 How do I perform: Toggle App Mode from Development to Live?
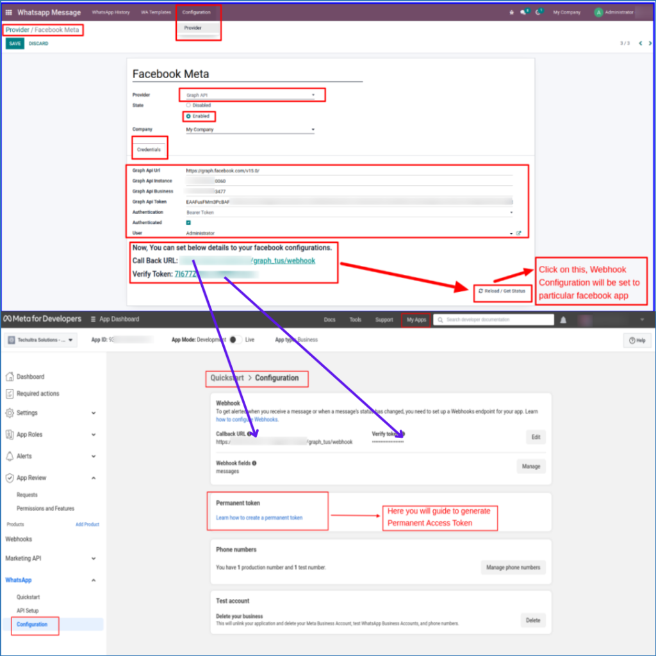coord(236,340)
